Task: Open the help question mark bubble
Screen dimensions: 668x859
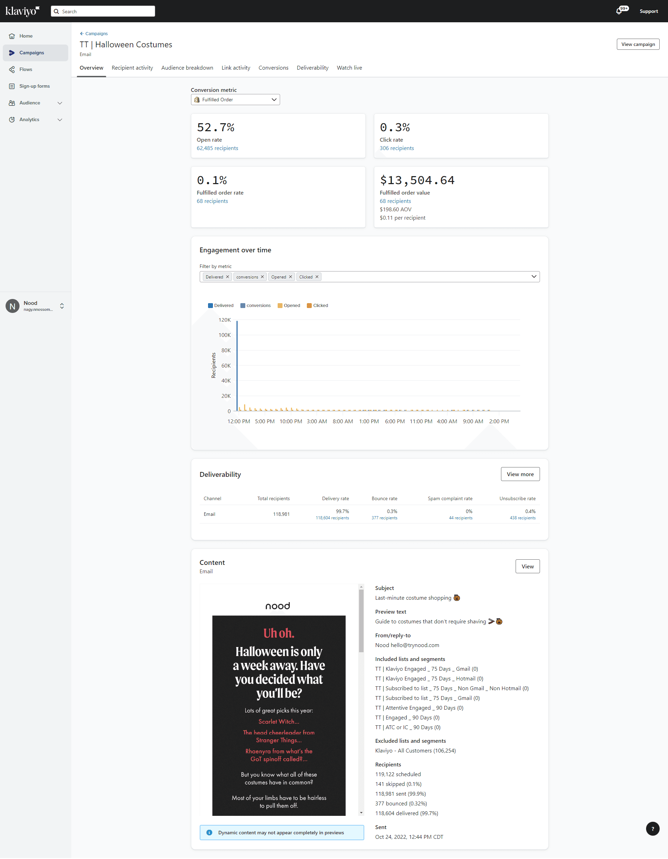Action: pyautogui.click(x=652, y=828)
